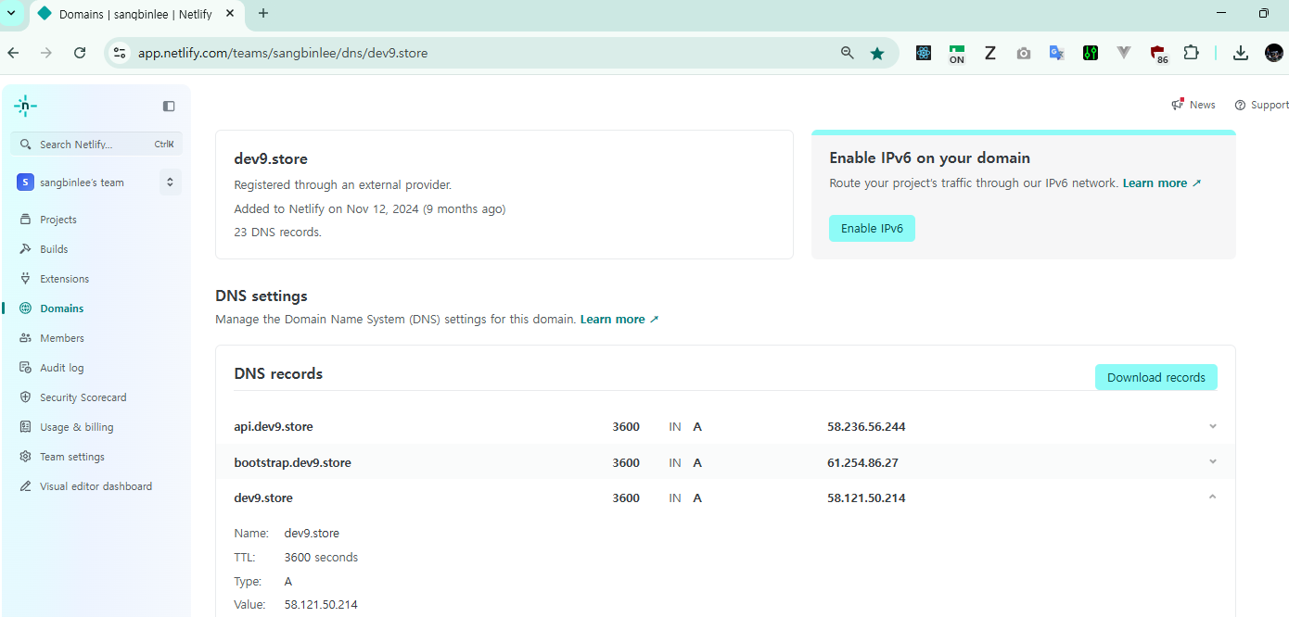The height and width of the screenshot is (617, 1289).
Task: Click the Support link
Action: (x=1270, y=105)
